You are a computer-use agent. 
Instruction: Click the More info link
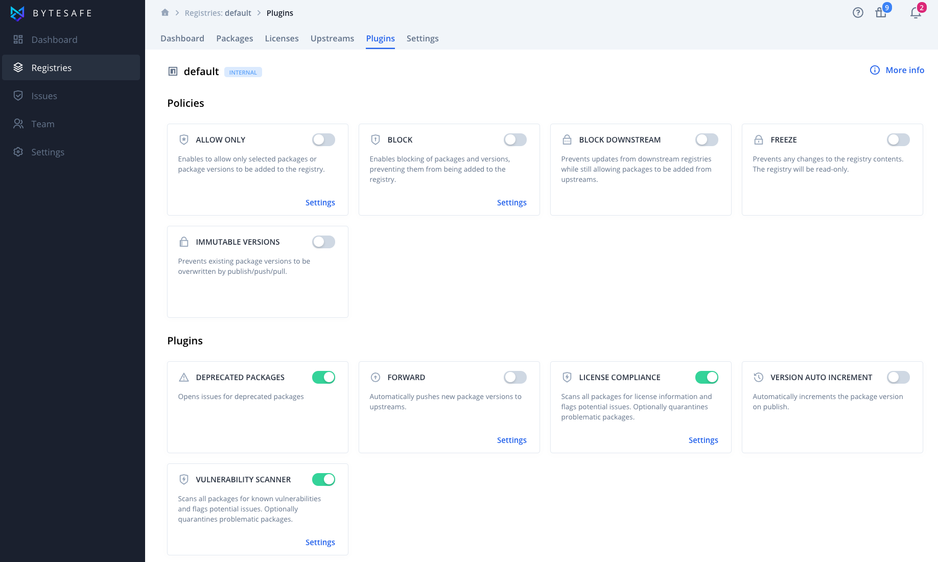(905, 70)
